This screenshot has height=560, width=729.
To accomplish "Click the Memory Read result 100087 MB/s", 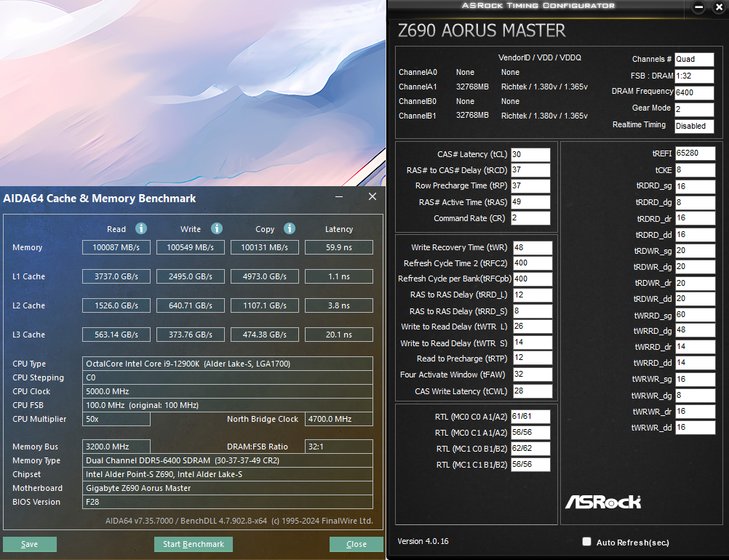I will 116,247.
